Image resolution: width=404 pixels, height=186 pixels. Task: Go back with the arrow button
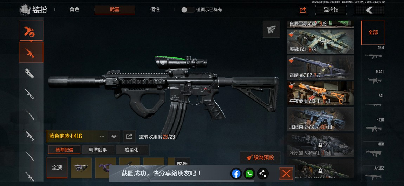369,10
